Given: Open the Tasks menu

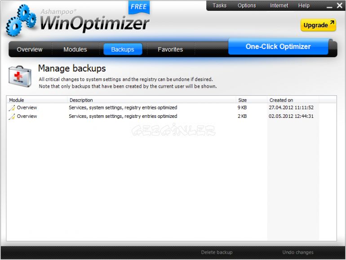Looking at the screenshot, I should [x=219, y=5].
